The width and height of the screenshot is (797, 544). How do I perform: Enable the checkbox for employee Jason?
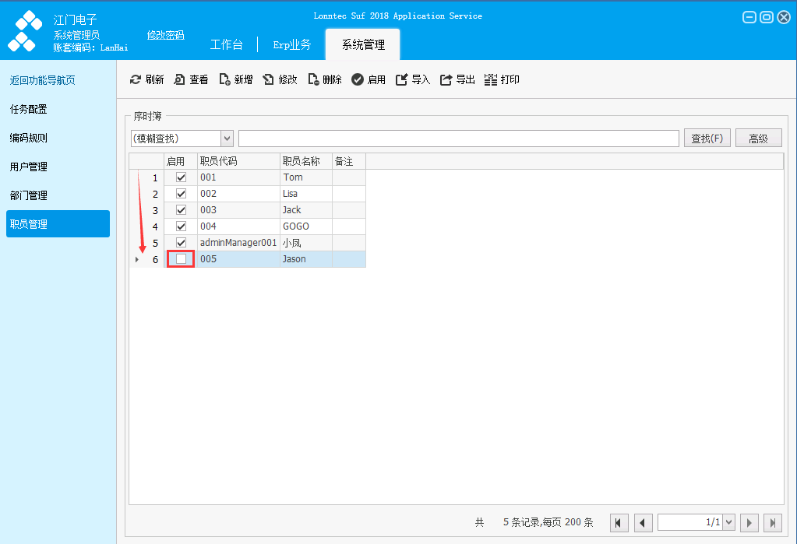pos(181,259)
